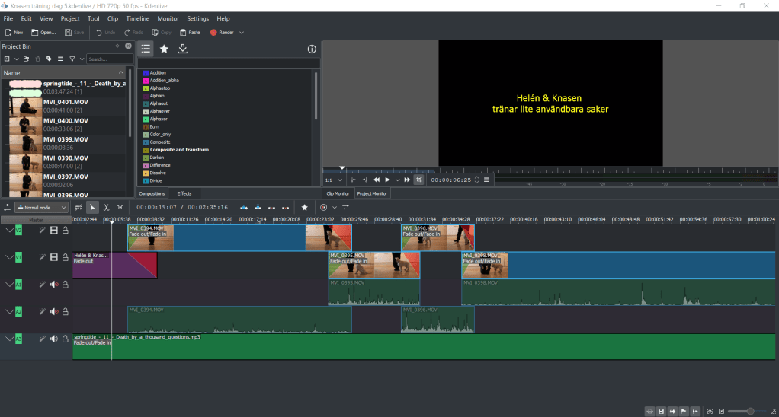Select the Razor (scissors) tool
This screenshot has height=417, width=779.
(107, 207)
